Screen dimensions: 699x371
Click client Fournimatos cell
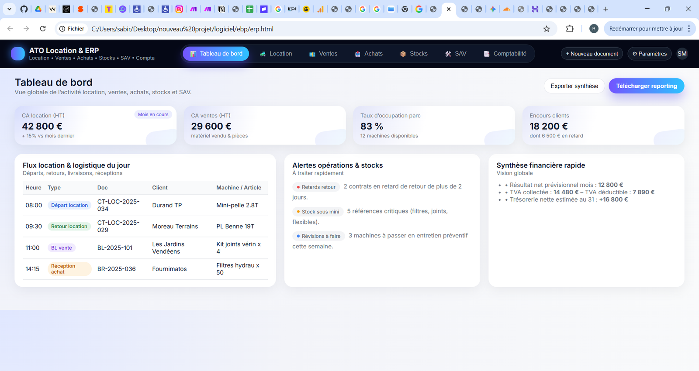[169, 269]
